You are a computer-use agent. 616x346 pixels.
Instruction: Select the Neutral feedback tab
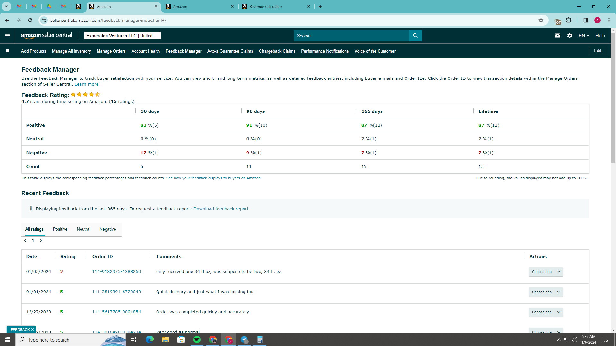click(83, 229)
